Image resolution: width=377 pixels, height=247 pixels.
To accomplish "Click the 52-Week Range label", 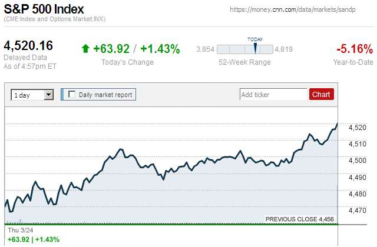I will click(x=244, y=62).
